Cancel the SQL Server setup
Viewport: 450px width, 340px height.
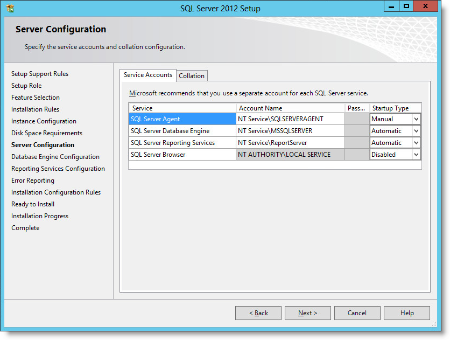[x=357, y=313]
